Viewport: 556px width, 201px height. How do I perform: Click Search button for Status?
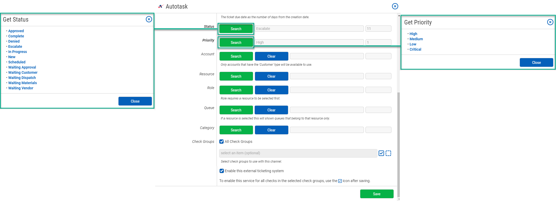pyautogui.click(x=236, y=29)
